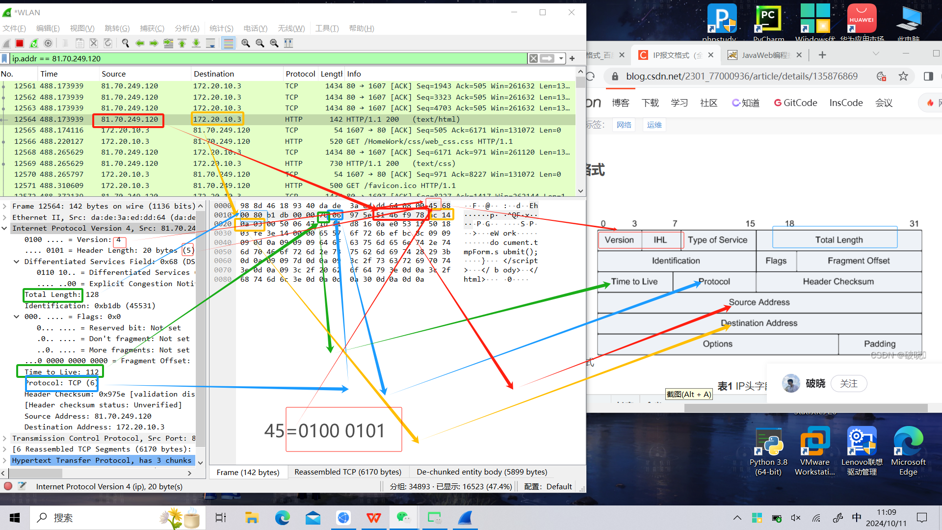Select packet 12566 GET web_css.css row

coord(288,141)
